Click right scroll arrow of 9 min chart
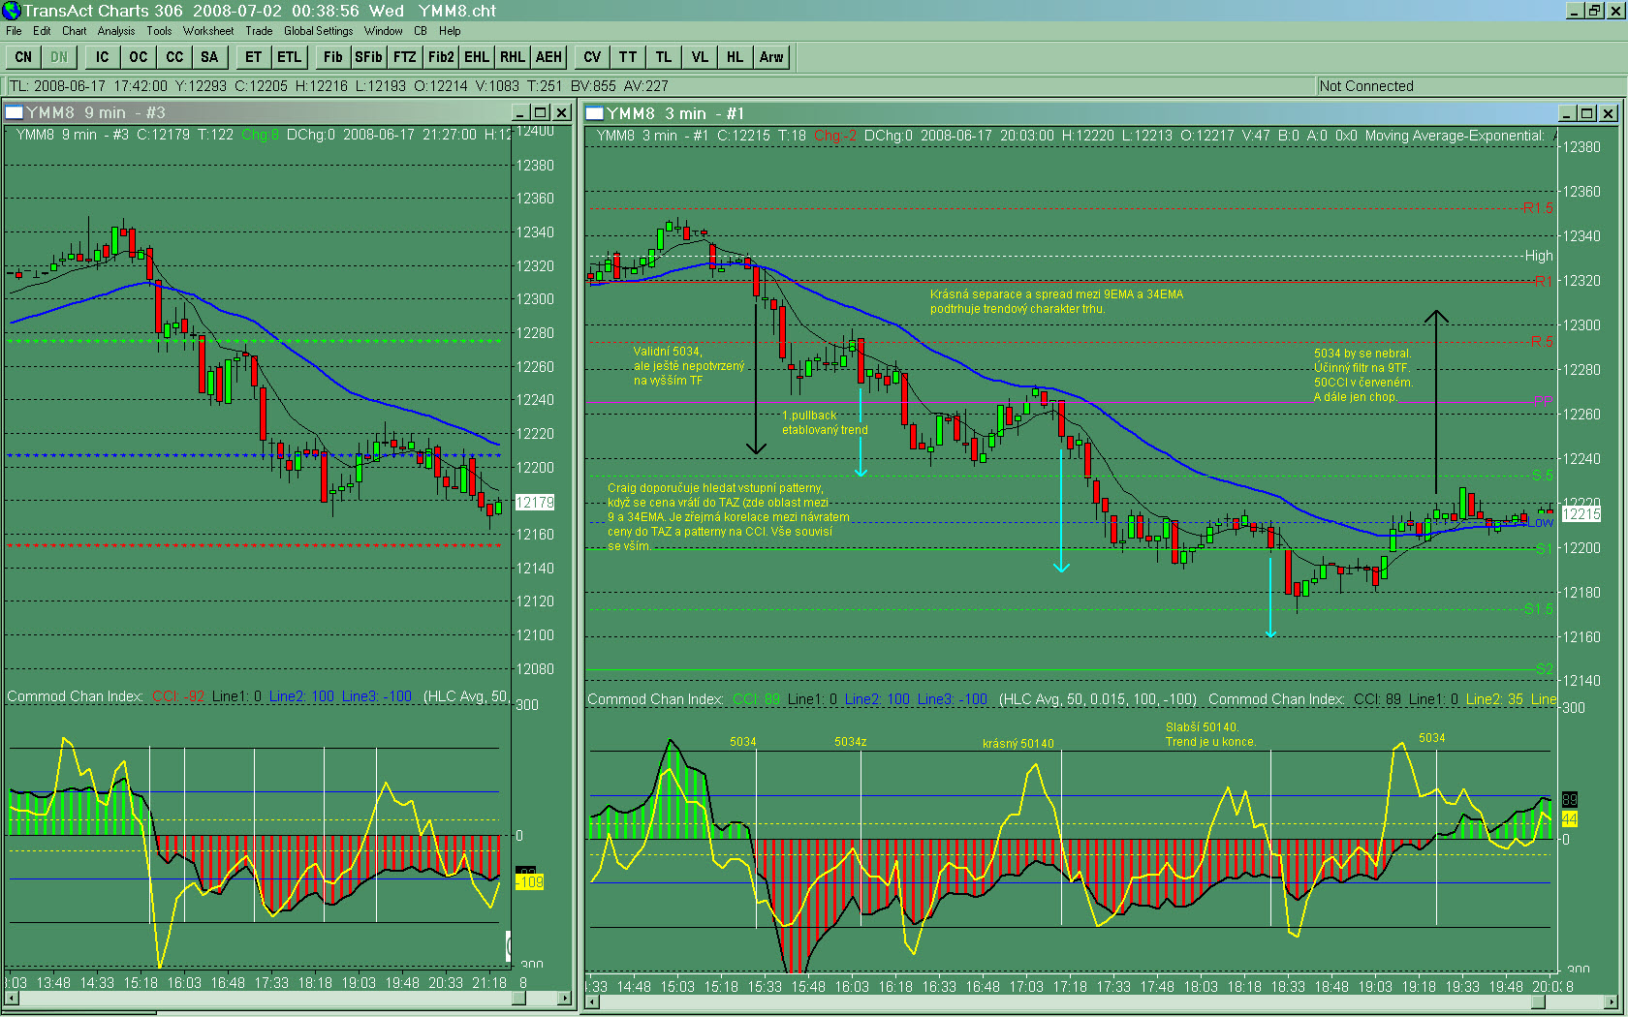Screen dimensions: 1628x1017 point(565,999)
